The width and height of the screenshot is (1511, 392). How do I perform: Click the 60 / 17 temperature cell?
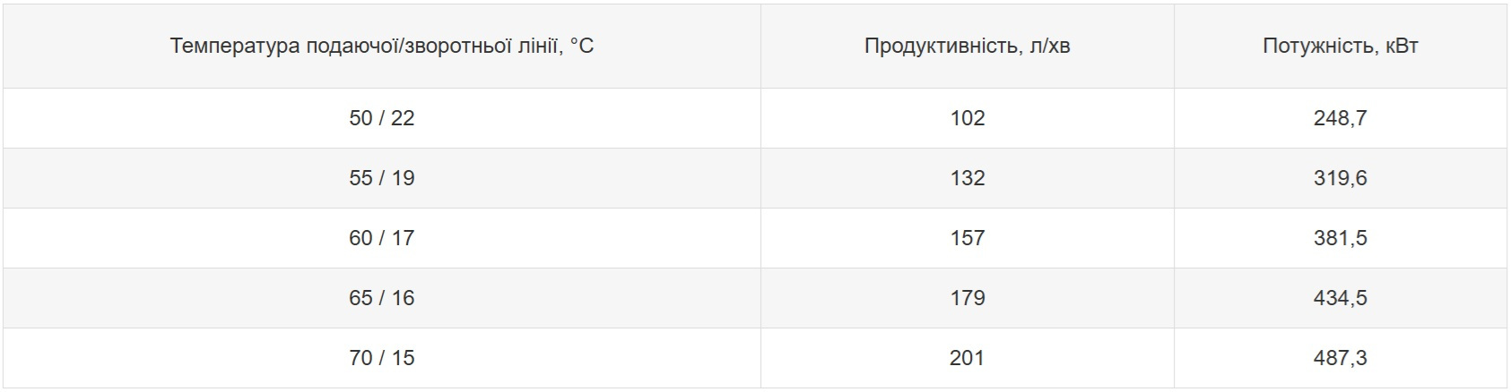(382, 238)
